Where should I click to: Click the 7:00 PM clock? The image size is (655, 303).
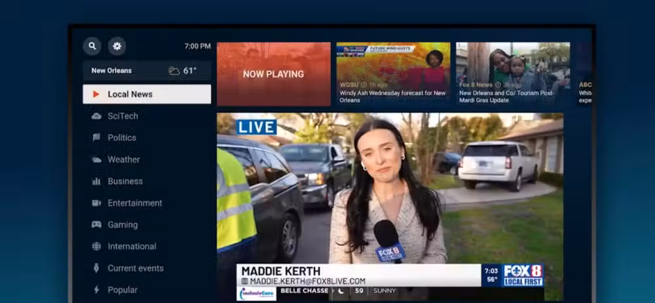click(x=198, y=46)
